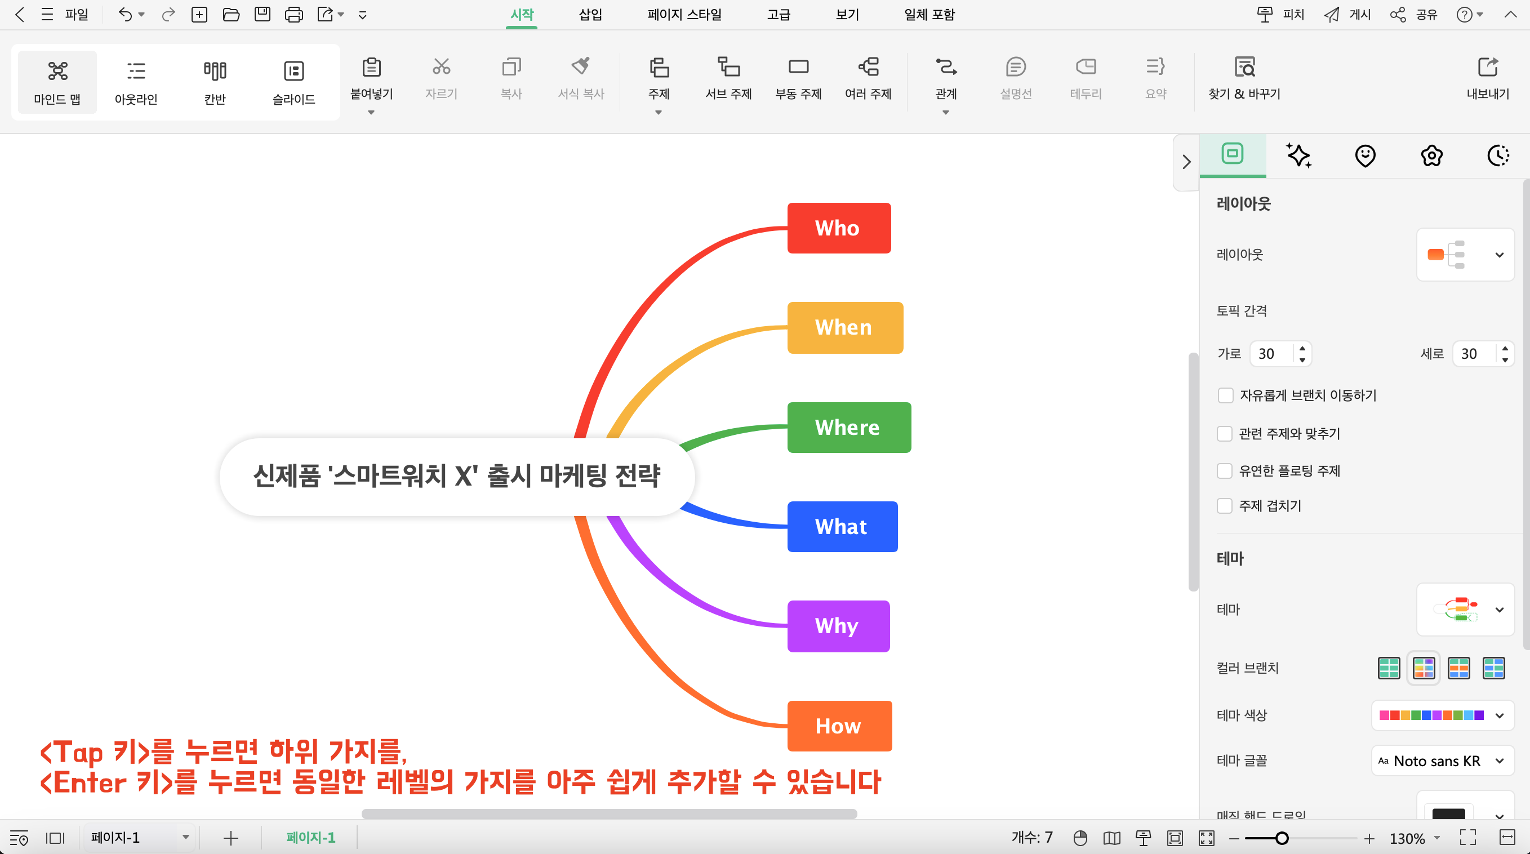Check the 주제 겹치기 option

(x=1225, y=506)
